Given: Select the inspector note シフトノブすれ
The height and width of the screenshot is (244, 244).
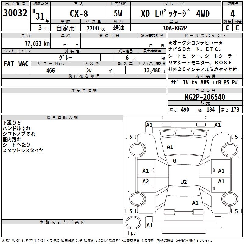Looking at the screenshot, I should coord(19,134).
